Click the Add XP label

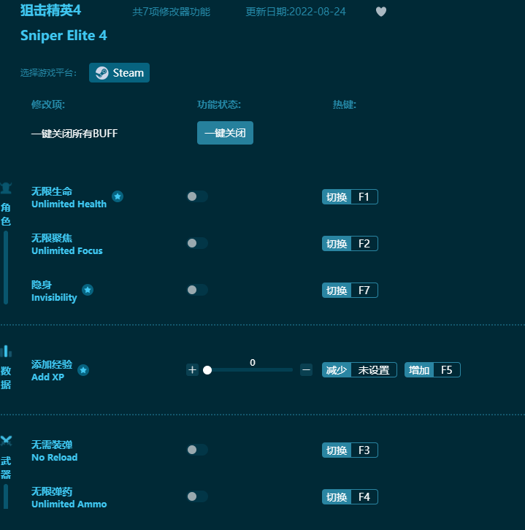pos(47,377)
